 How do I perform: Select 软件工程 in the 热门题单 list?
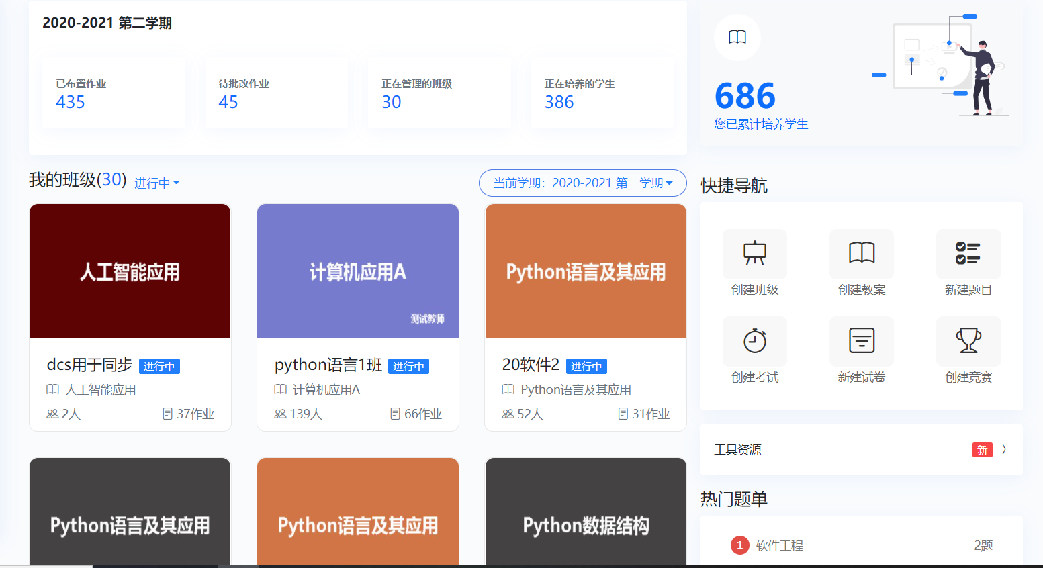(779, 545)
